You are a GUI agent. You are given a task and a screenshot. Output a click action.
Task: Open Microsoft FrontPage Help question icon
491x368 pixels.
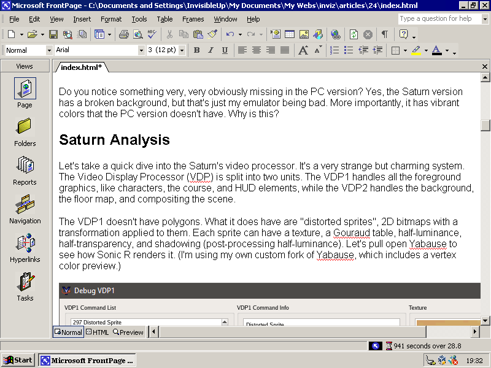pyautogui.click(x=403, y=34)
